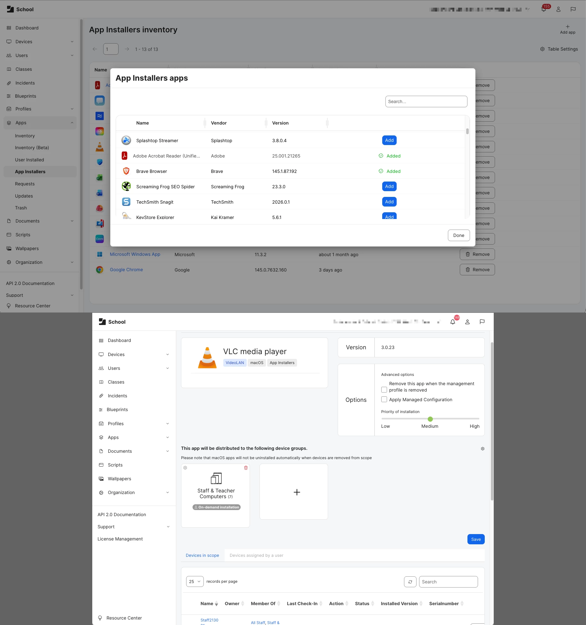Save VLC media player settings
This screenshot has height=625, width=586.
point(476,539)
